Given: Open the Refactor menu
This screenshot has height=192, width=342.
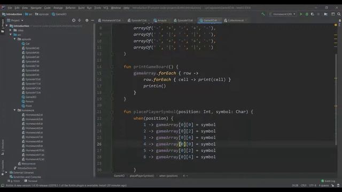Looking at the screenshot, I should (x=71, y=8).
